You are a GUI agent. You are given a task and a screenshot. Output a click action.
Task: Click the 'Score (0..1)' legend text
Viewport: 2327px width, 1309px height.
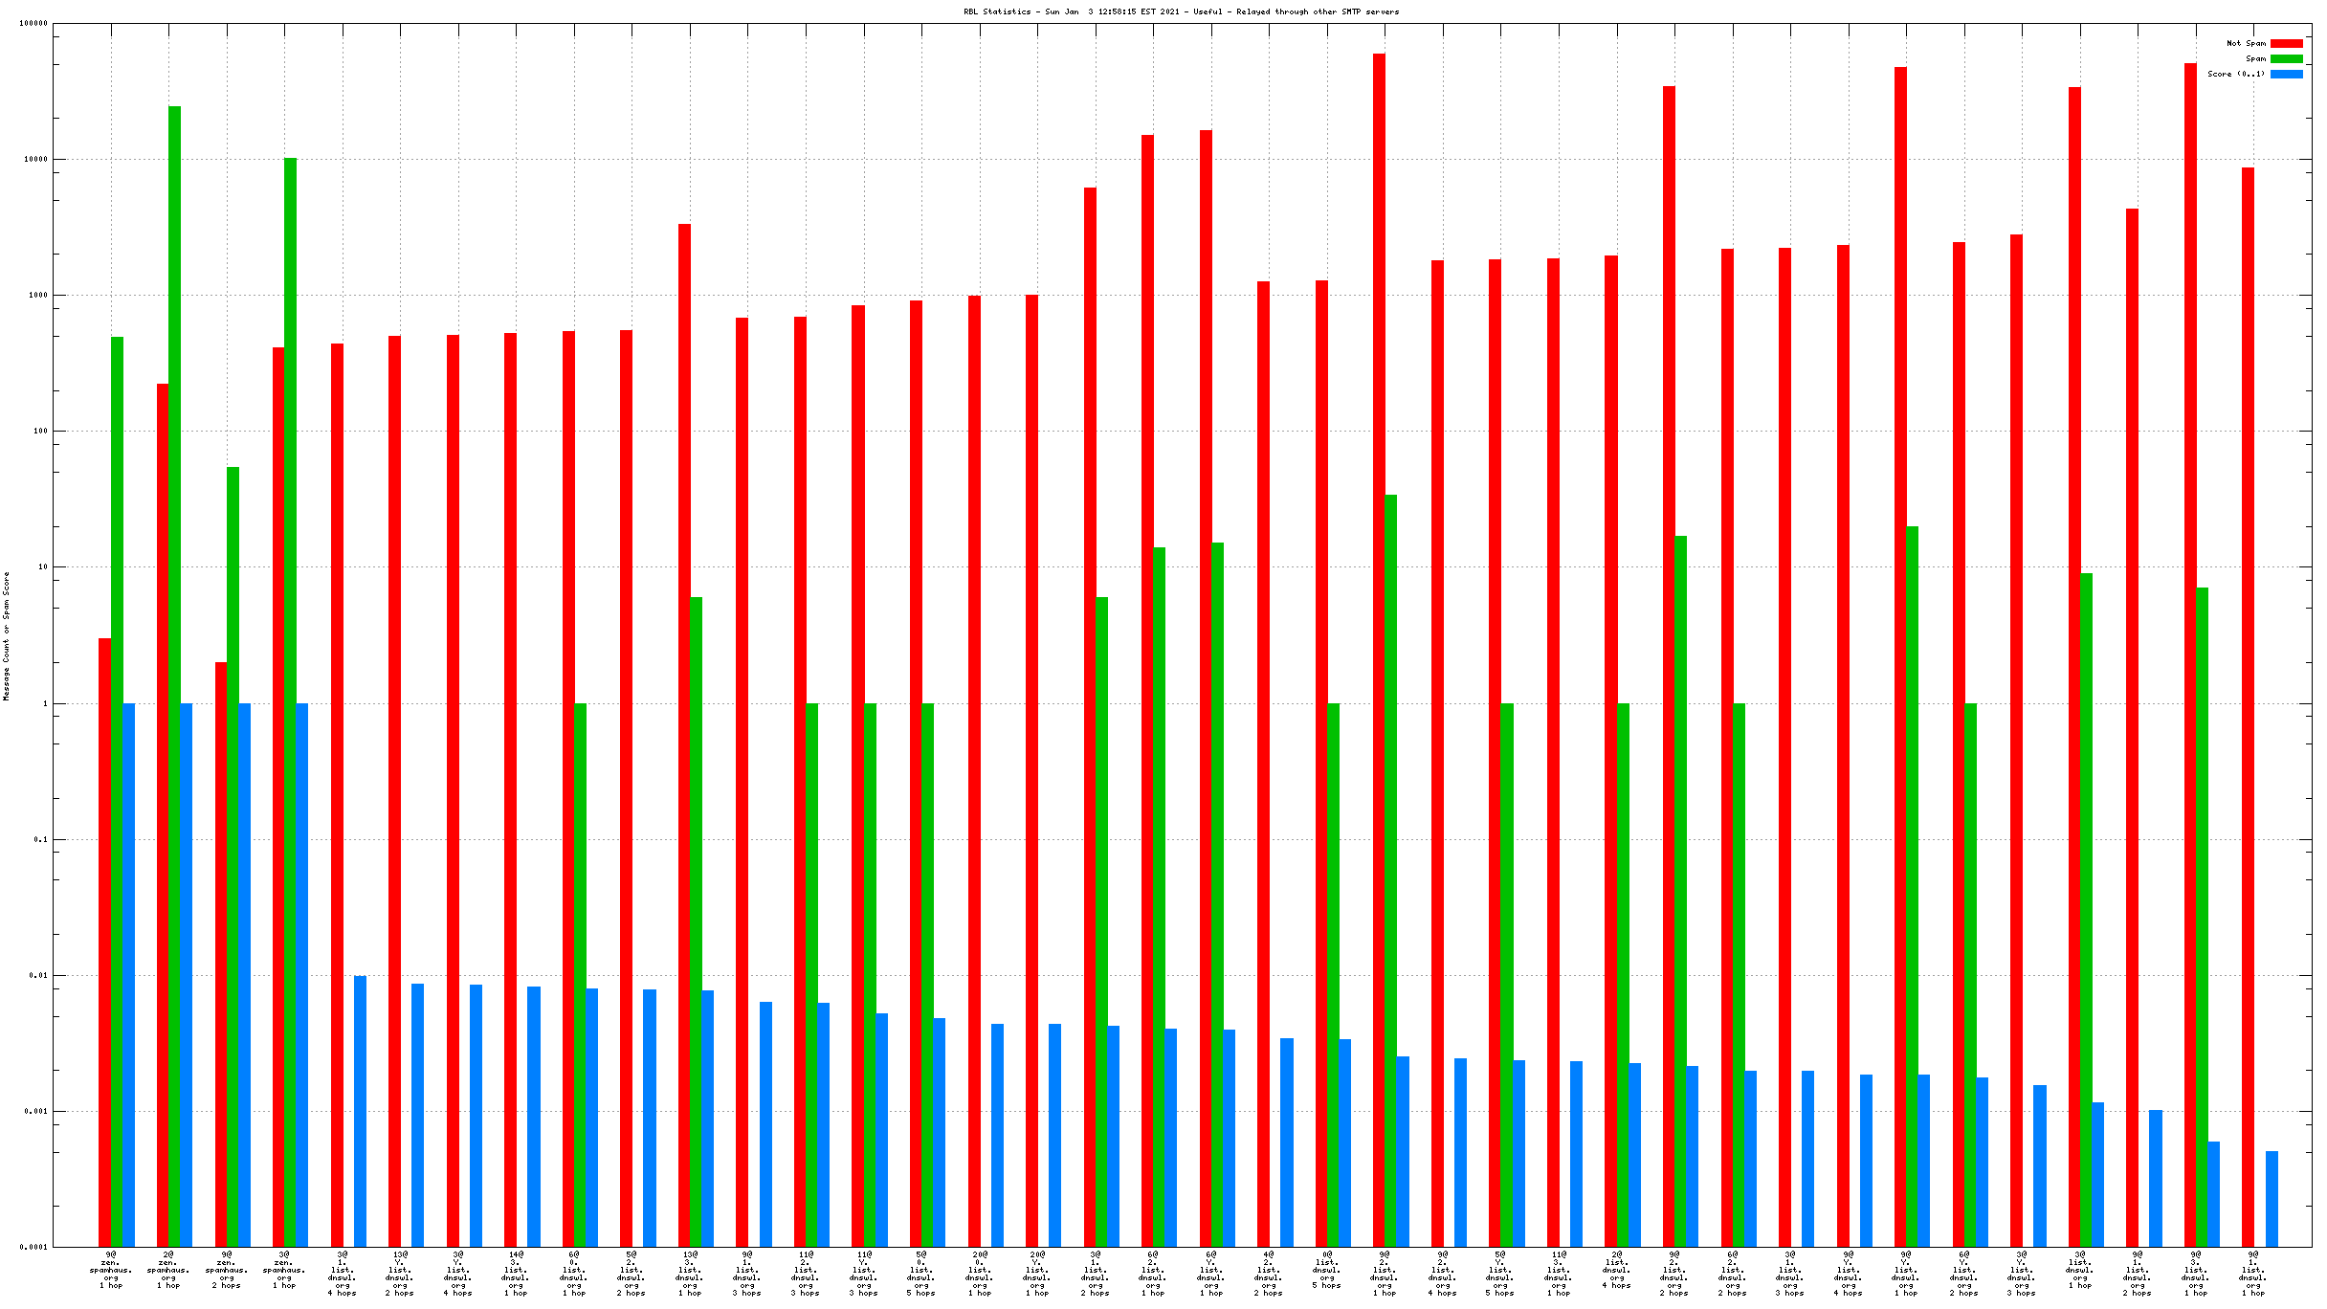[x=2235, y=75]
